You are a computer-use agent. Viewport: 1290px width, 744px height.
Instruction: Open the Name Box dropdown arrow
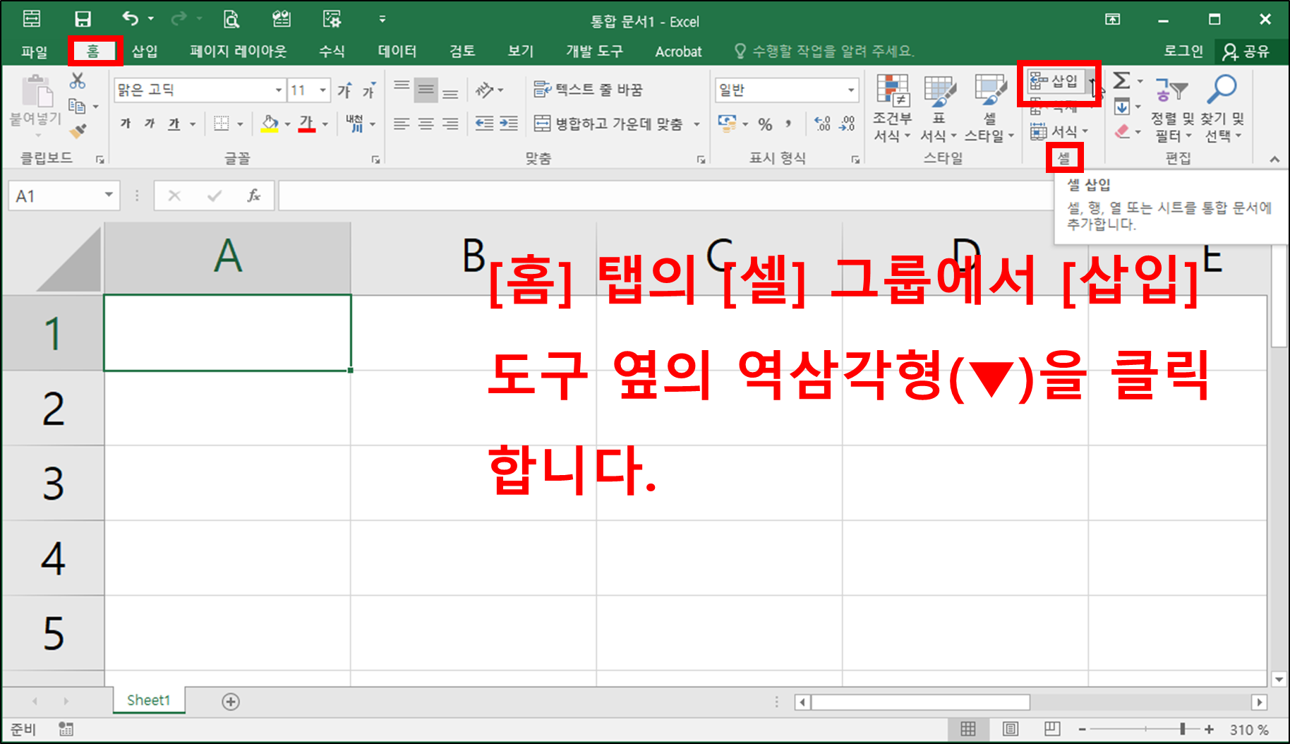[x=109, y=195]
